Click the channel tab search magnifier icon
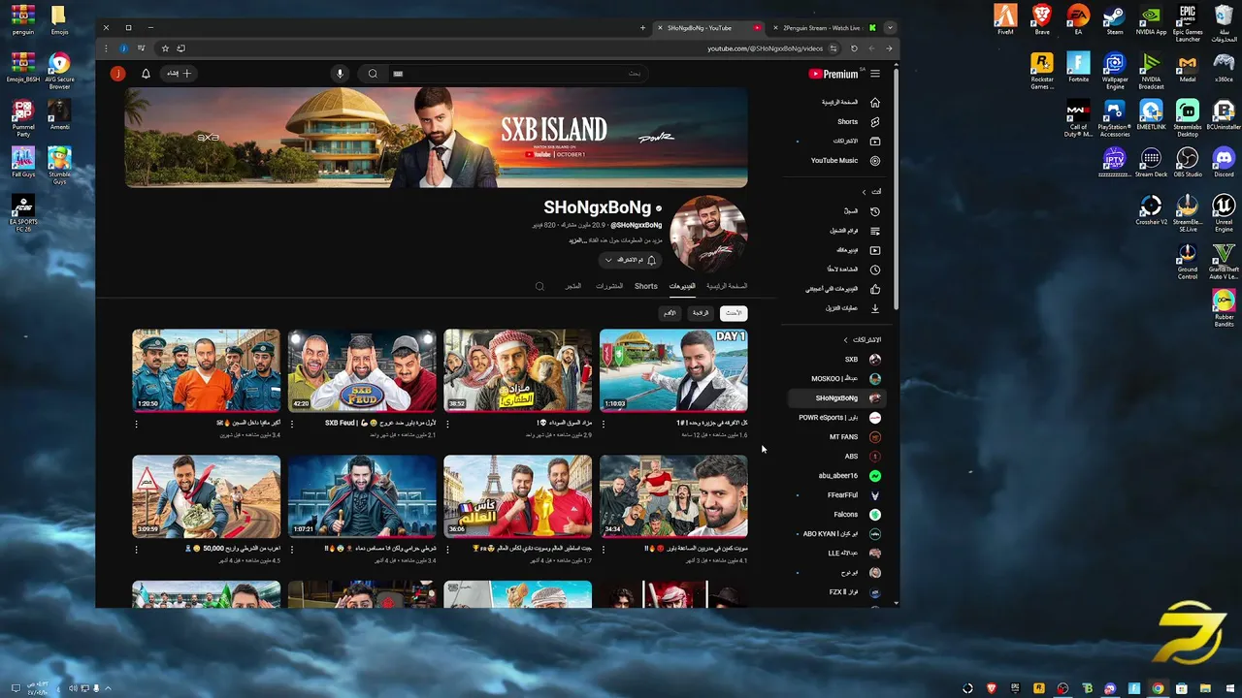The image size is (1242, 698). tap(539, 286)
